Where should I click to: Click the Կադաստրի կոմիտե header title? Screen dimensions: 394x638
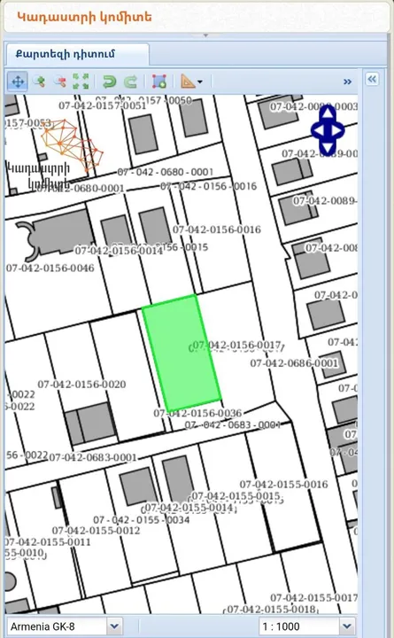click(85, 17)
